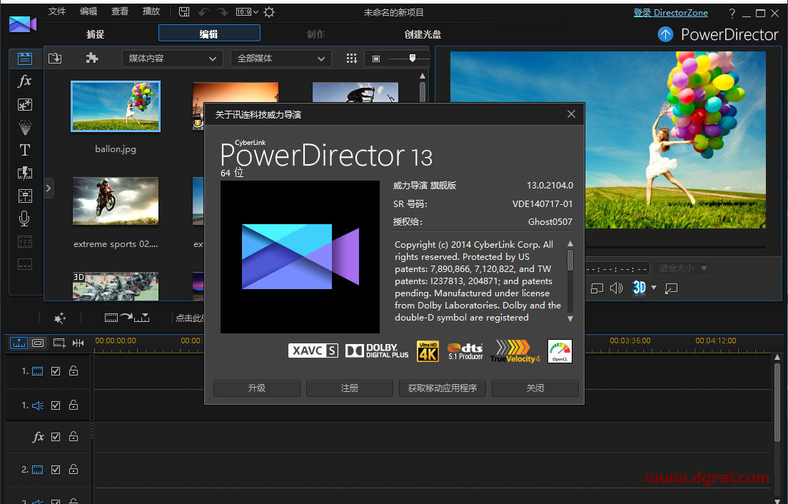Click the Import media icon
Viewport: 788px width, 504px height.
[55, 59]
